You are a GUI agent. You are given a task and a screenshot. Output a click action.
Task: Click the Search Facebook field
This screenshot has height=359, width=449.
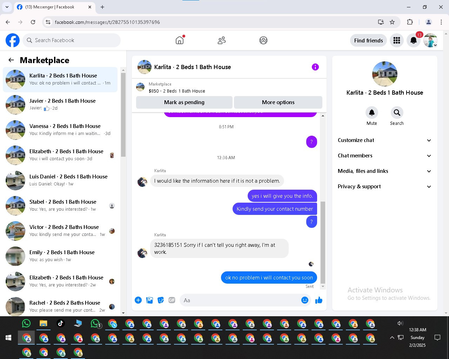pos(72,40)
